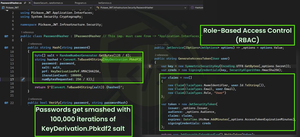Screen dimensions: 300x137
Task: Open '2 references' CodeLens above the Verify method
Action: click(x=35, y=99)
